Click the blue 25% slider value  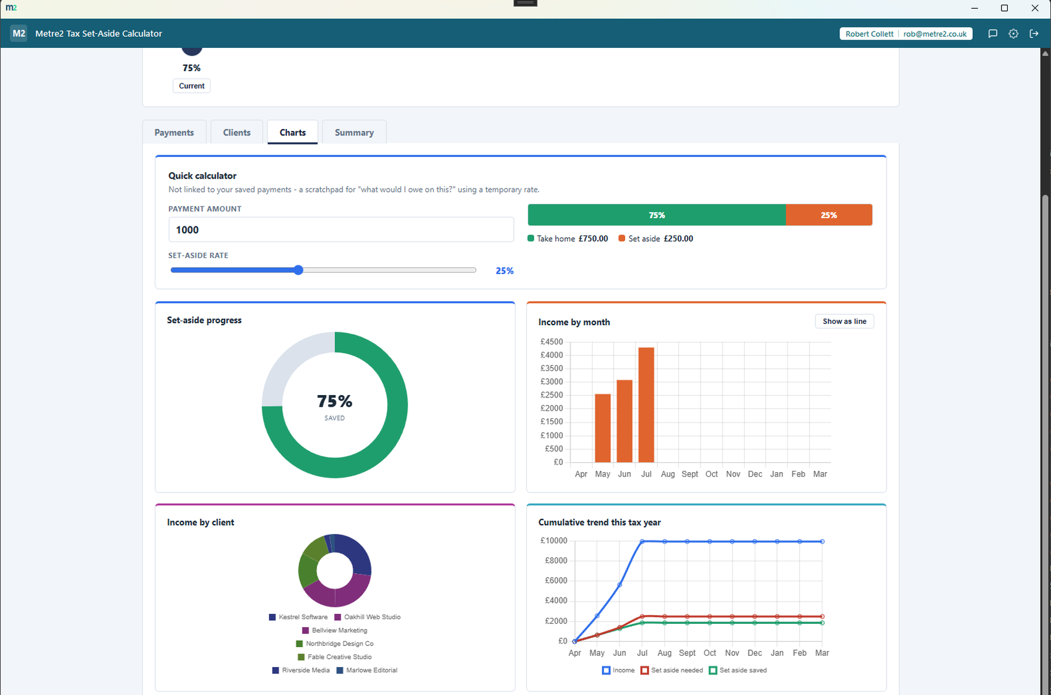coord(505,271)
